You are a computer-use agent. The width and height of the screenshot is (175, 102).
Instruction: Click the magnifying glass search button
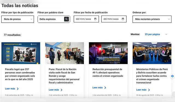66,19
